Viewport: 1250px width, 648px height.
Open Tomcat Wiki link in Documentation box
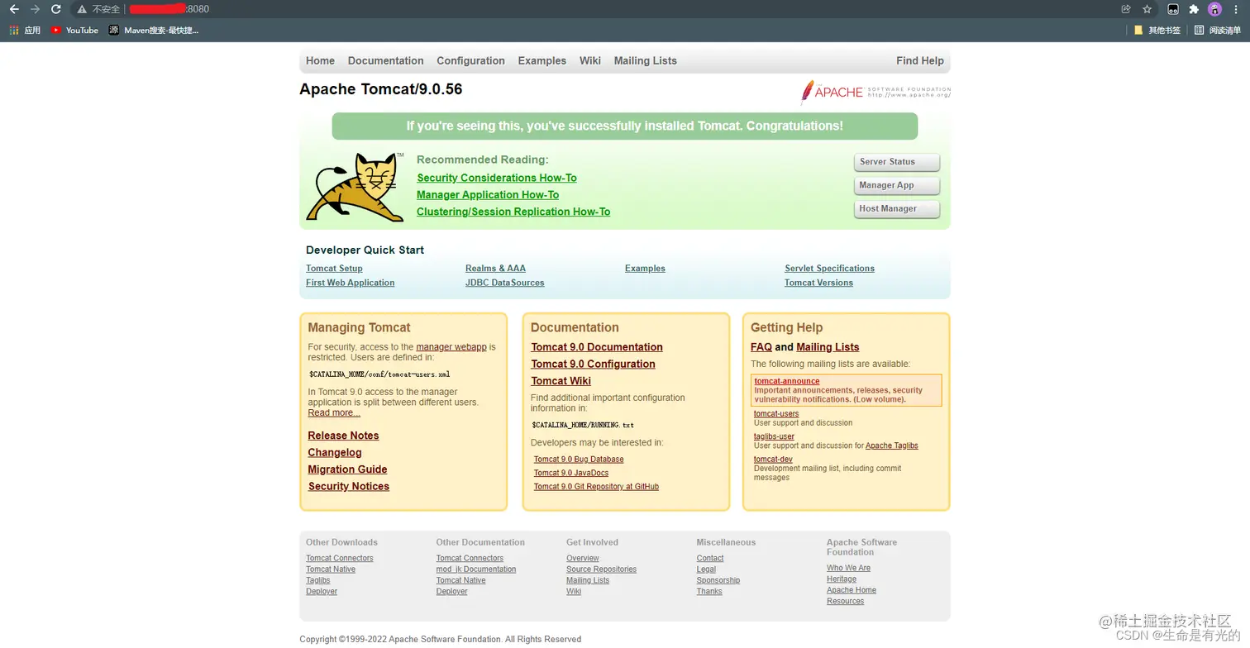point(561,381)
